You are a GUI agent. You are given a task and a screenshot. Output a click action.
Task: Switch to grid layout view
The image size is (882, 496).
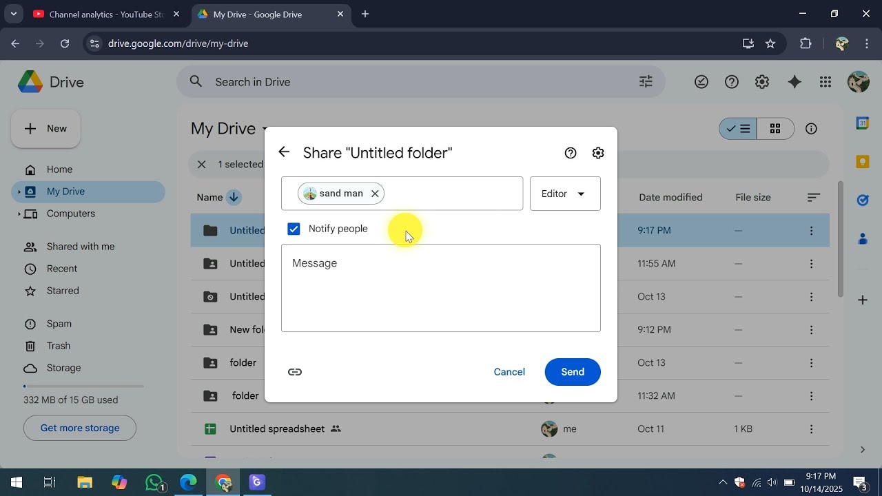click(x=776, y=129)
